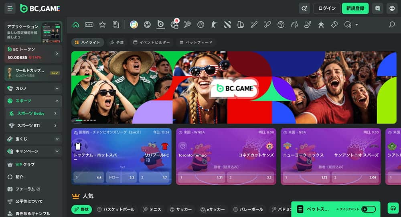Select the テニス popular filter
Image resolution: width=401 pixels, height=217 pixels.
pos(152,209)
